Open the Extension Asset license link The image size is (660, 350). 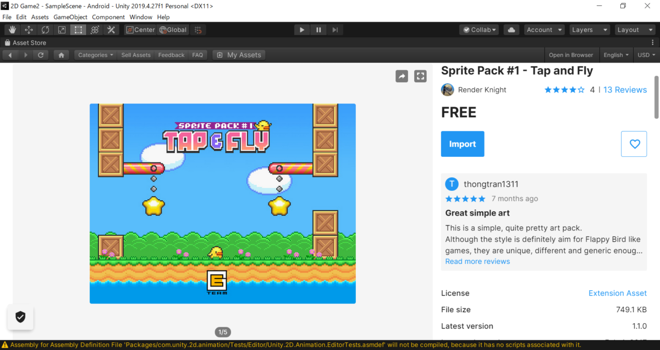[618, 293]
